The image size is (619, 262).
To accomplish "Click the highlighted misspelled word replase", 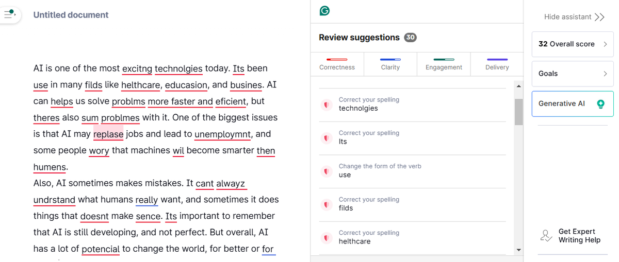I will (x=108, y=134).
